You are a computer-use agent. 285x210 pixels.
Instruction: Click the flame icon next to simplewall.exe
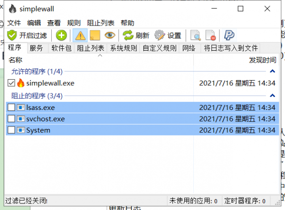[x=20, y=83]
